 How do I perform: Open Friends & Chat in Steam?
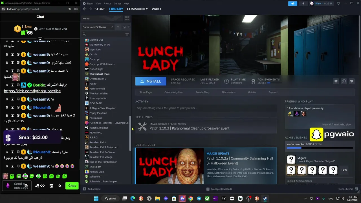(347, 189)
